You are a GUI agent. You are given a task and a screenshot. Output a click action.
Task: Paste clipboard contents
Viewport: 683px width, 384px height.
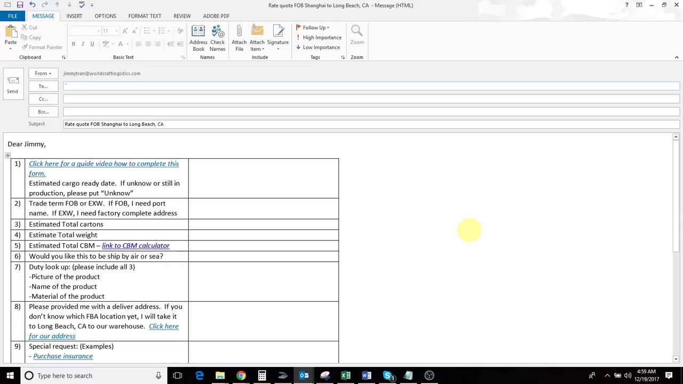click(x=10, y=37)
